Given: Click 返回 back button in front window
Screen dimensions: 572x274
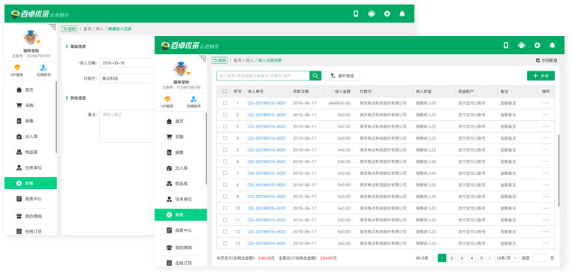Looking at the screenshot, I should (220, 60).
